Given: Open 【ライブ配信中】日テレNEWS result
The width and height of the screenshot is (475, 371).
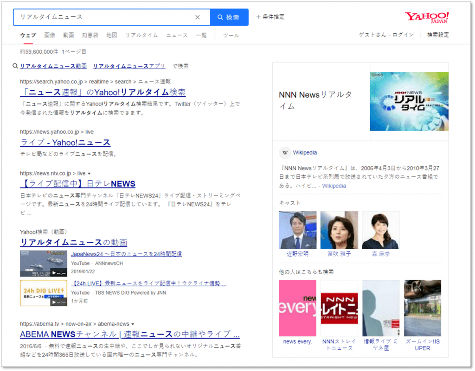Looking at the screenshot, I should coord(77,183).
